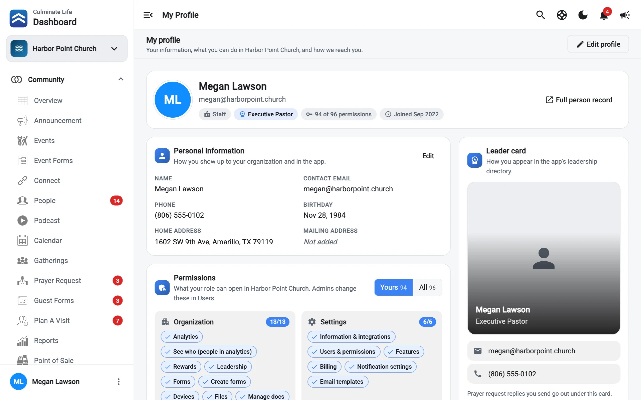Image resolution: width=641 pixels, height=400 pixels.
Task: Open the Full person record link
Action: 579,100
